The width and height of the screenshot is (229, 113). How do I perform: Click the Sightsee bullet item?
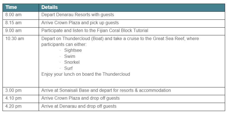(x=73, y=50)
